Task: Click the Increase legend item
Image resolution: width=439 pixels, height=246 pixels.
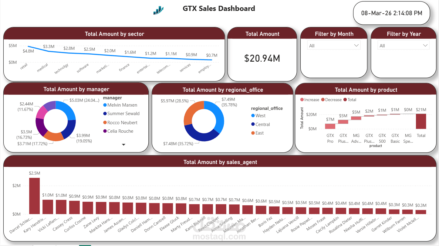Action: [310, 100]
